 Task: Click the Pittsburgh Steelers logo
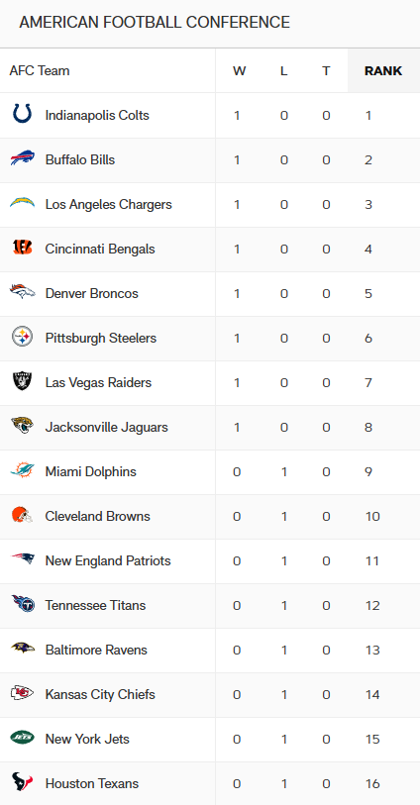click(x=22, y=337)
